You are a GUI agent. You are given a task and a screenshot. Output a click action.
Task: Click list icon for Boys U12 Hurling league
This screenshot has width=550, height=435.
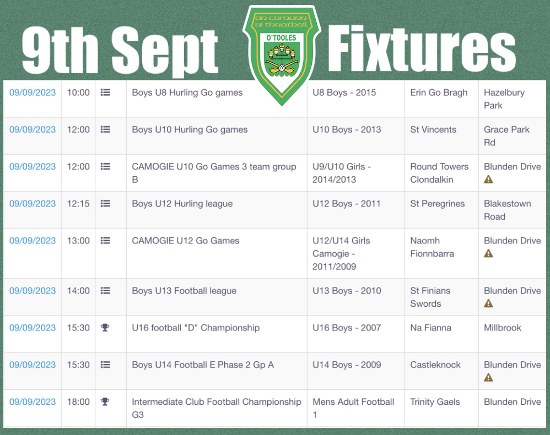tap(105, 204)
